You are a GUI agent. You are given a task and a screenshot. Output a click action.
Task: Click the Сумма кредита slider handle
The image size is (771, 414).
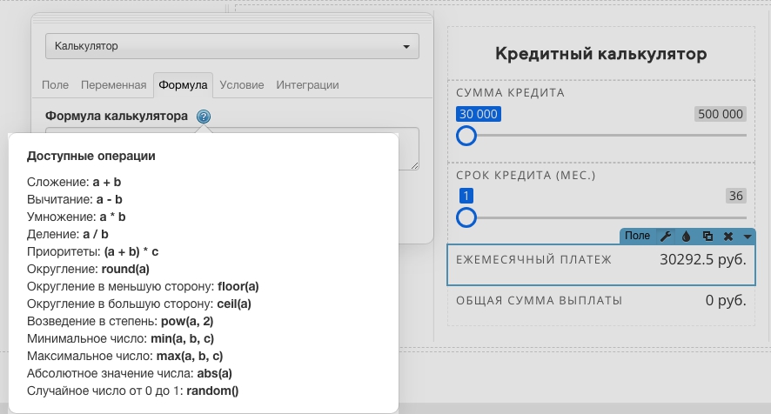point(466,136)
